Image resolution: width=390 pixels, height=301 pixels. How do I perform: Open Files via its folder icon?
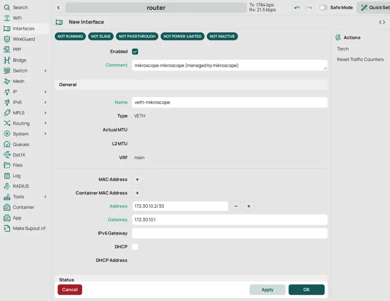(x=7, y=165)
